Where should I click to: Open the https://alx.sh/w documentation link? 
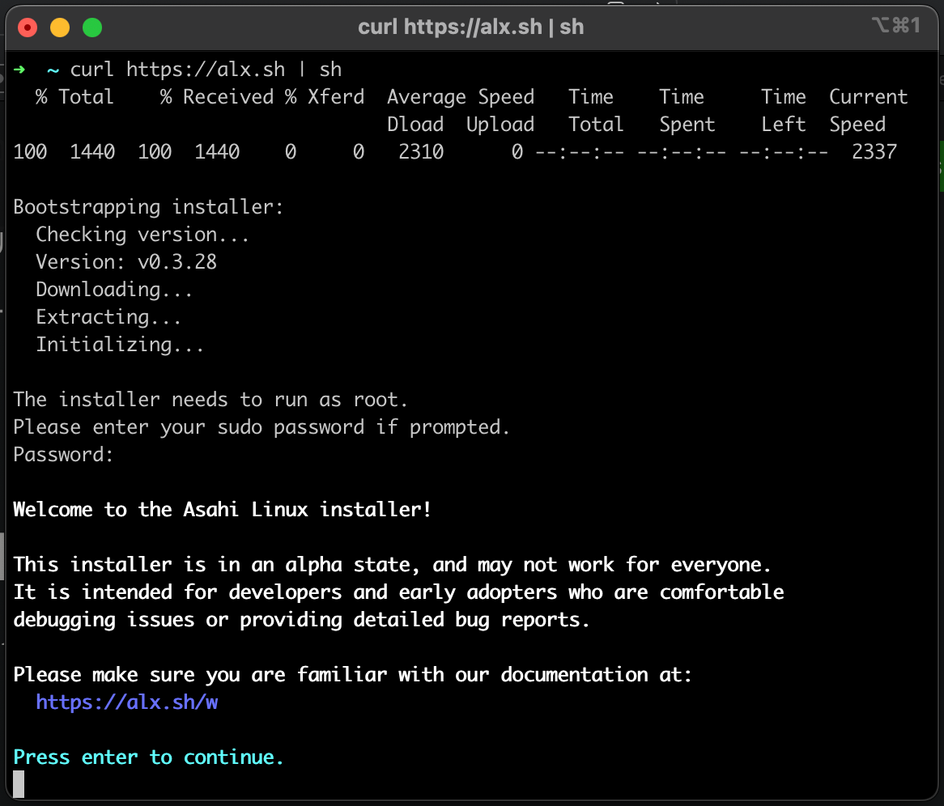[x=127, y=702]
